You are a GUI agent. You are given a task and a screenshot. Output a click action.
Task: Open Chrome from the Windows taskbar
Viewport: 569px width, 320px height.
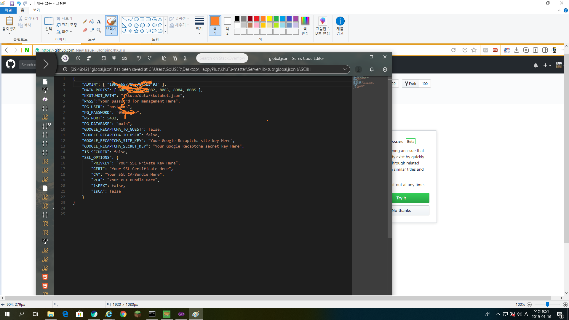tap(123, 314)
